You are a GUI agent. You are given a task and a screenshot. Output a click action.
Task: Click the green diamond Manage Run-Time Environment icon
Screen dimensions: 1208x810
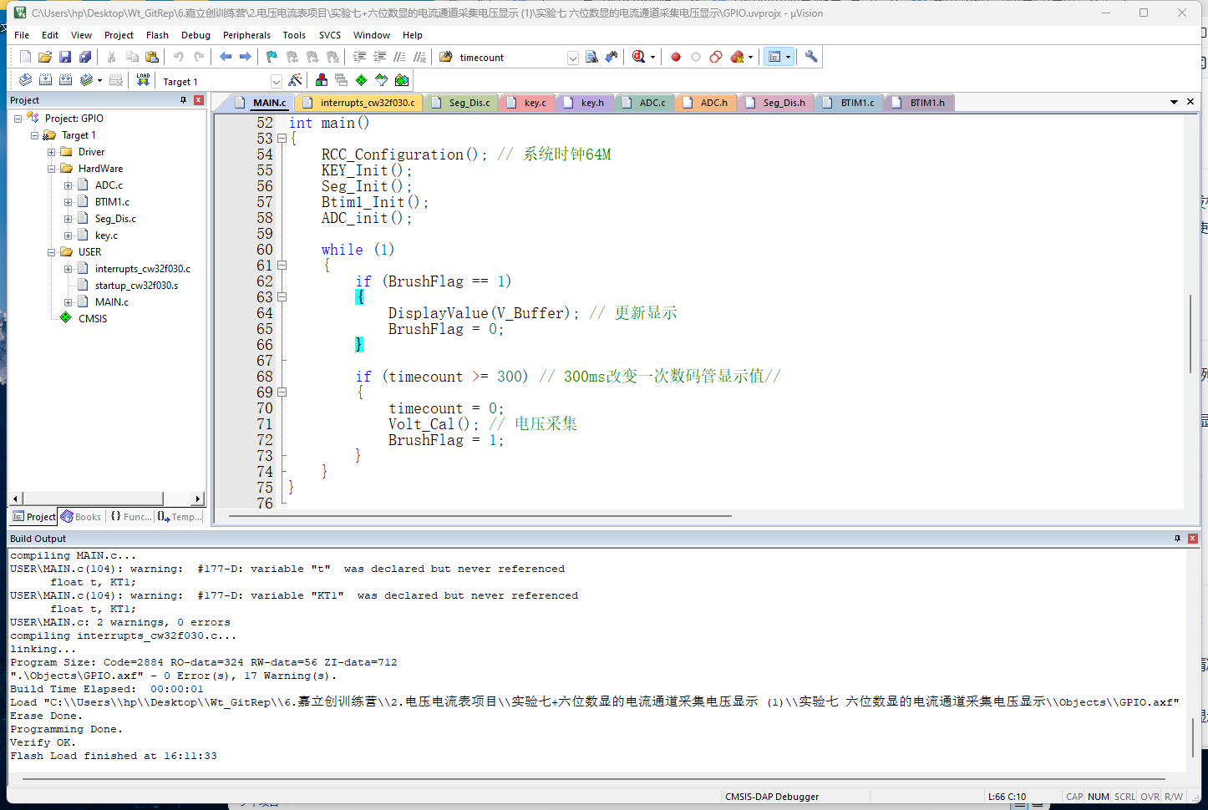pos(362,80)
